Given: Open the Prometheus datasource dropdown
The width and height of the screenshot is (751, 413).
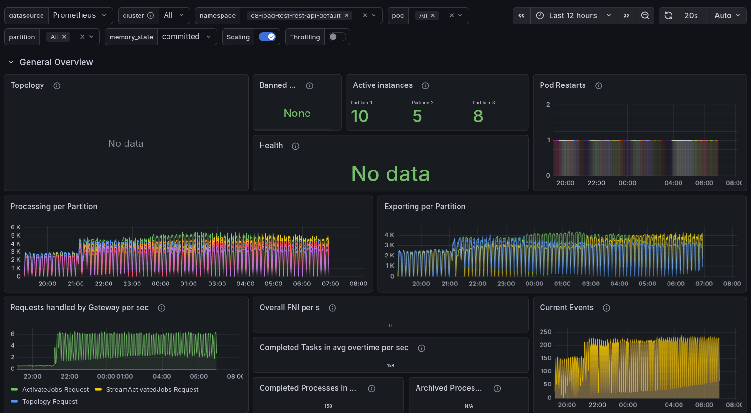Looking at the screenshot, I should coord(79,15).
